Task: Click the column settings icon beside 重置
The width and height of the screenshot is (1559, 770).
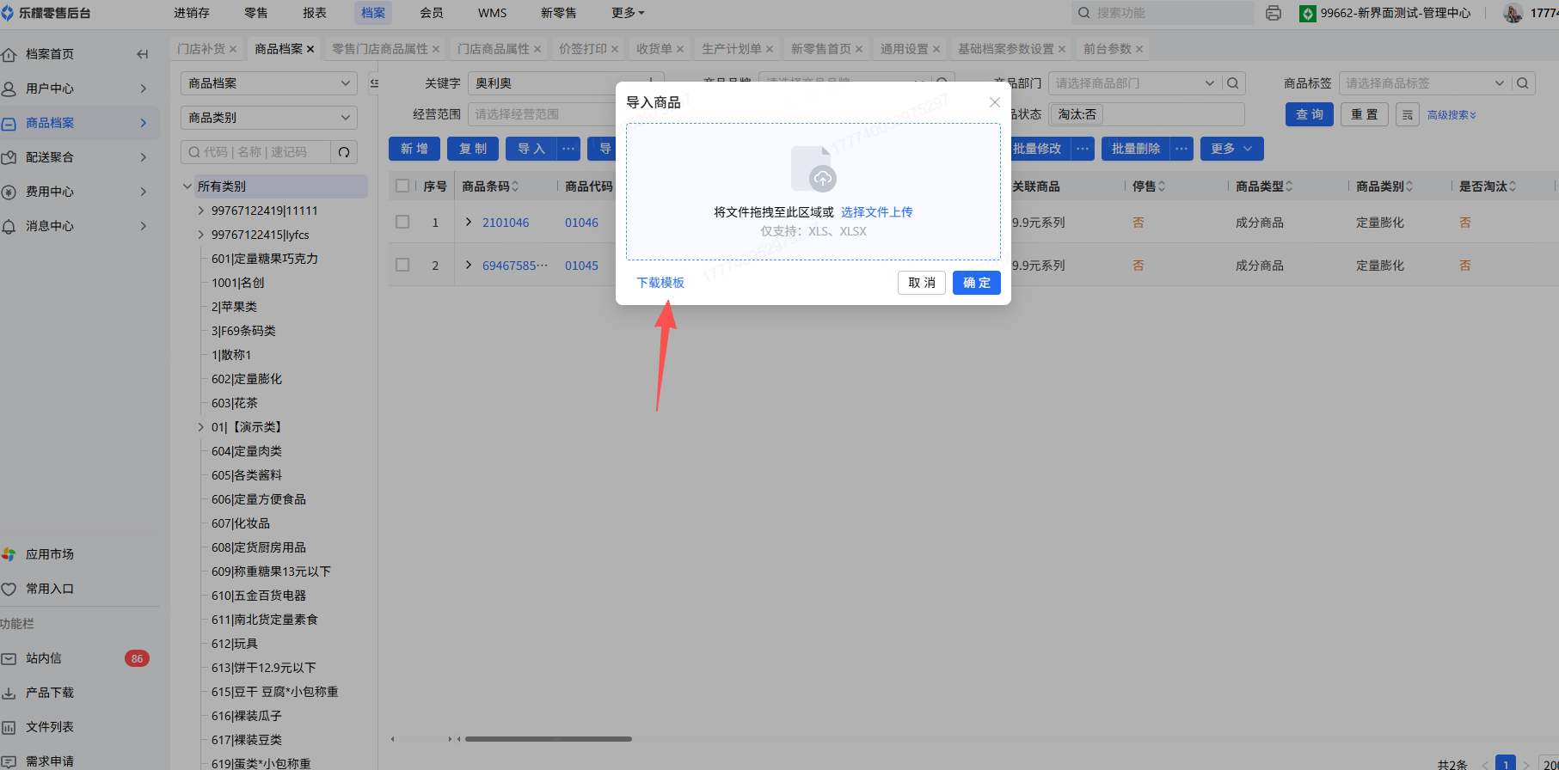Action: coord(1408,114)
